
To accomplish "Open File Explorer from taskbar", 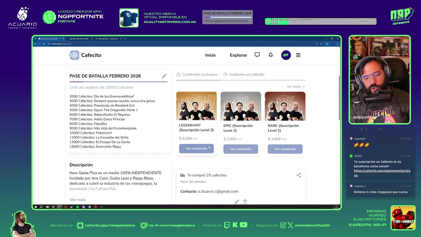I will pos(47,207).
